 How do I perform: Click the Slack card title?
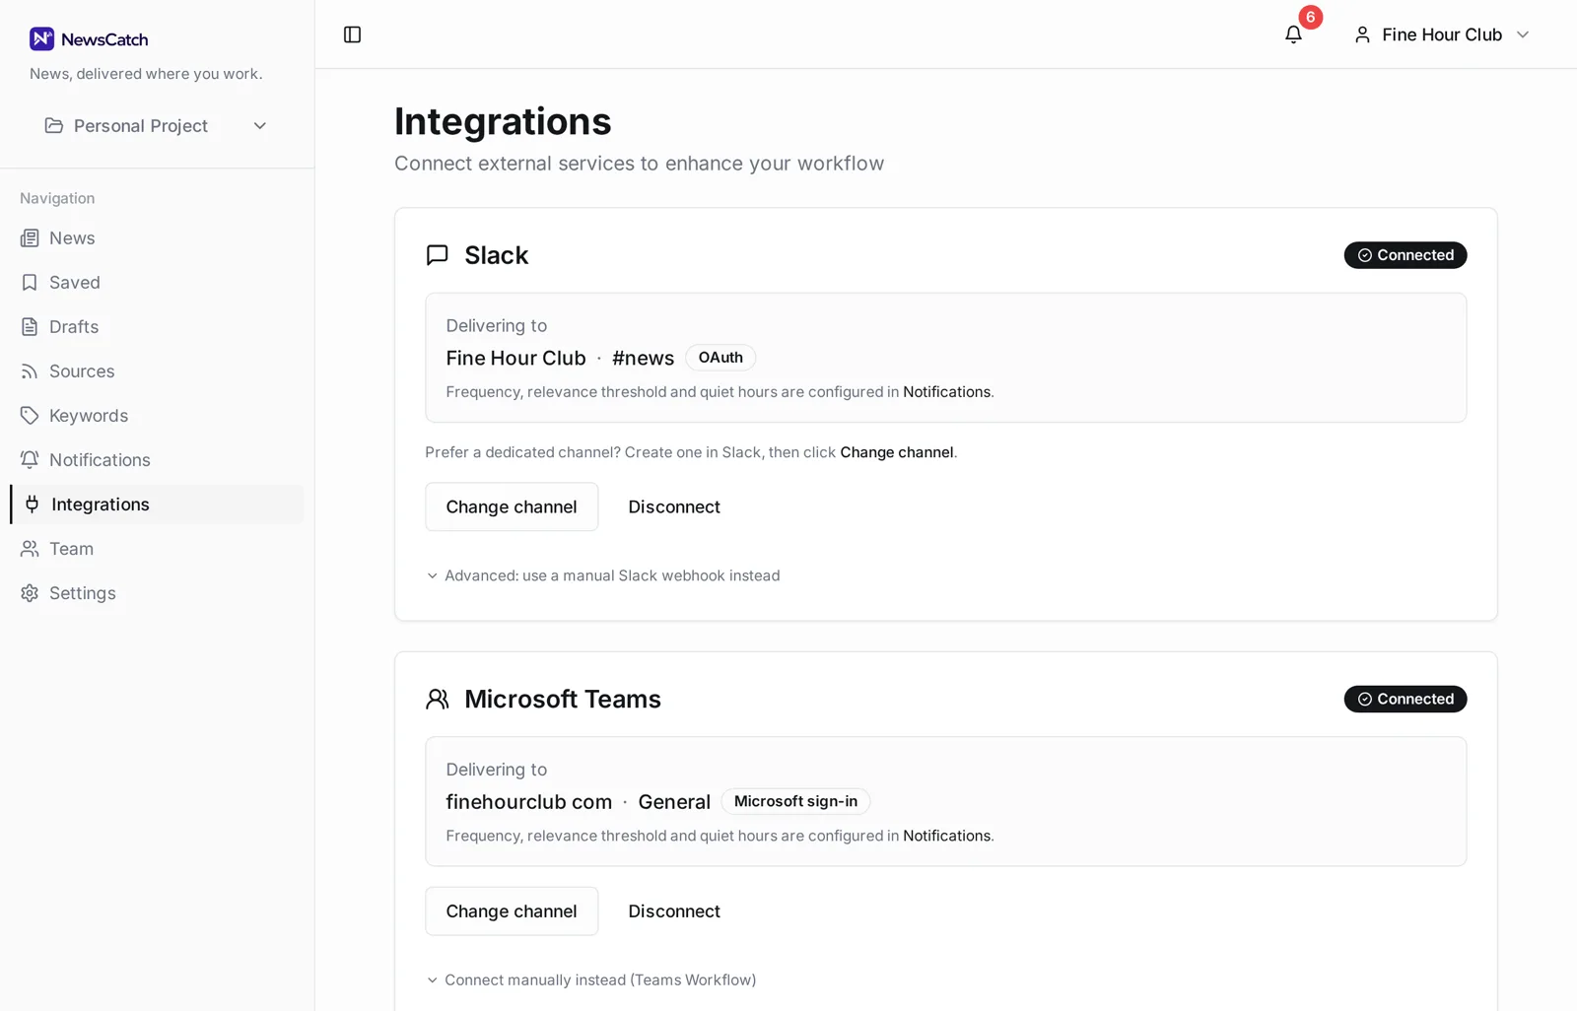click(497, 255)
